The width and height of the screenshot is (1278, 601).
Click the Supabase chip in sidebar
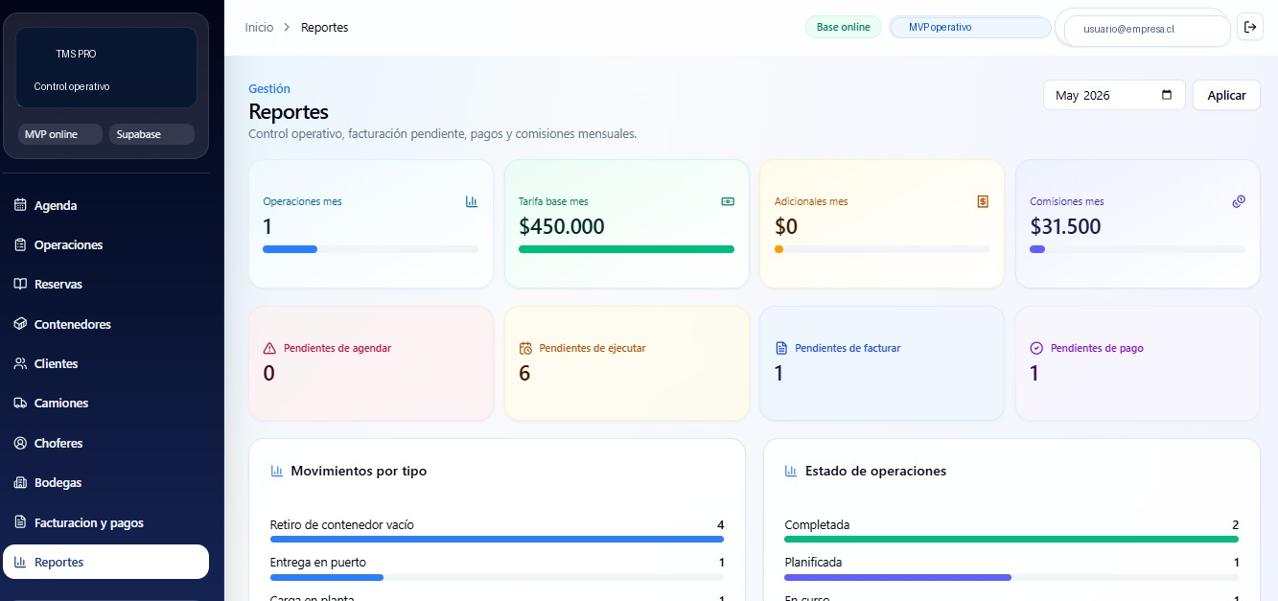tap(151, 134)
